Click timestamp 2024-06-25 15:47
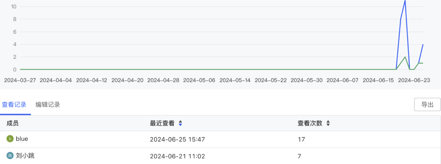The image size is (441, 164). coord(178,139)
